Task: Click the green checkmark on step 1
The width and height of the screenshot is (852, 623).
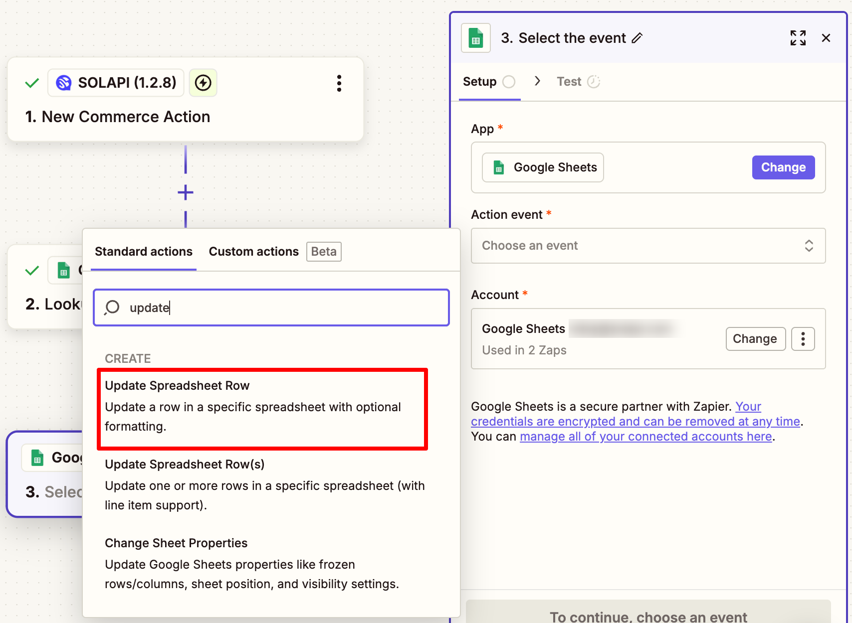Action: tap(32, 83)
